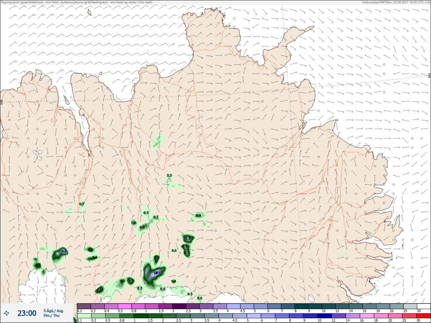Click the 10.5 precipitation value on the map

point(157,273)
